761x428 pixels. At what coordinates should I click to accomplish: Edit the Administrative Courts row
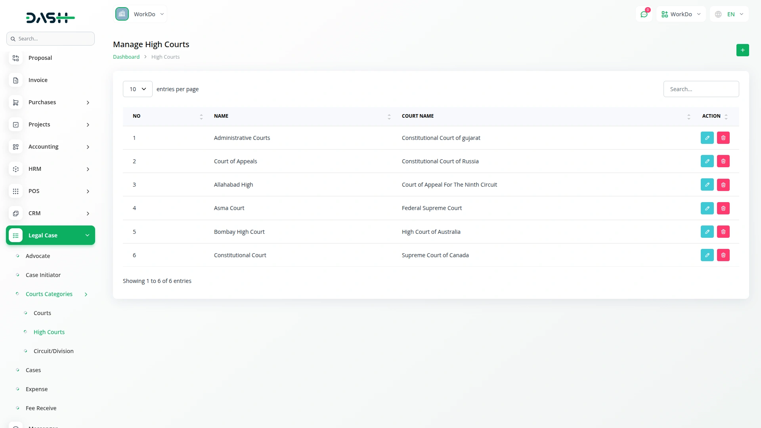click(707, 138)
